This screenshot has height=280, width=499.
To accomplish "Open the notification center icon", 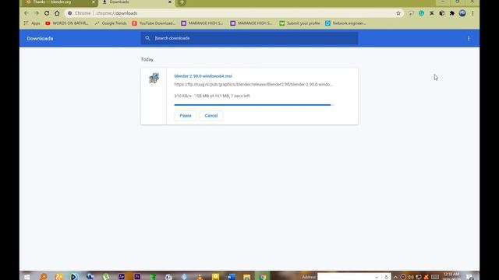I will (469, 277).
